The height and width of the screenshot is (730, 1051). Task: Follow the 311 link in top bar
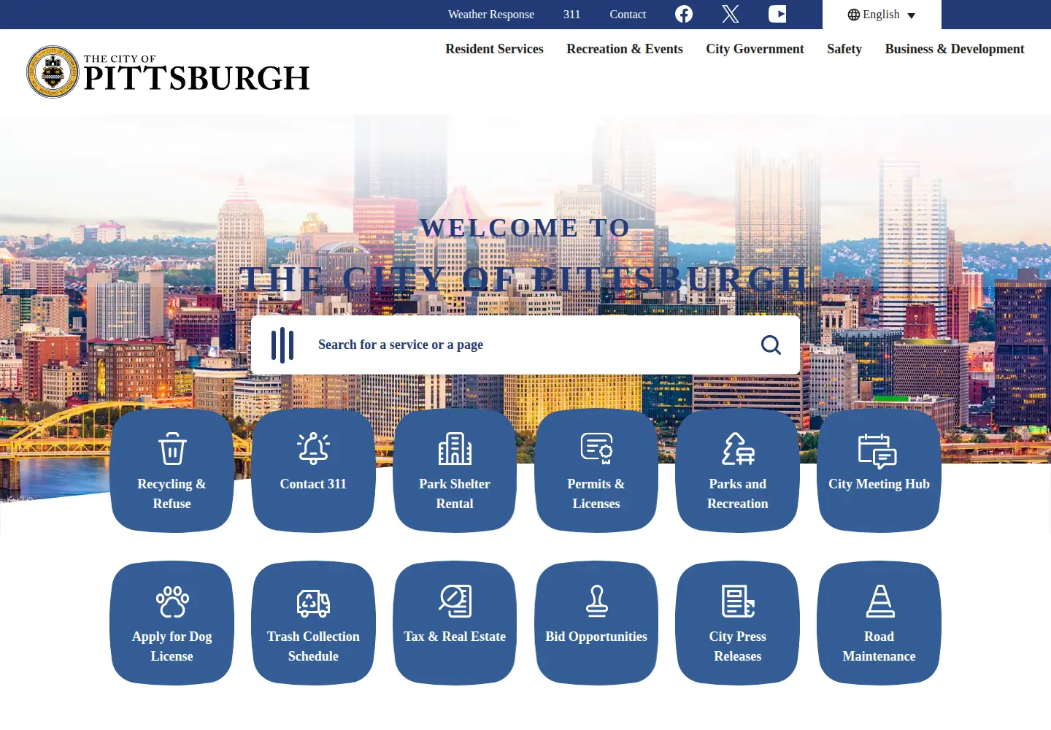tap(572, 15)
